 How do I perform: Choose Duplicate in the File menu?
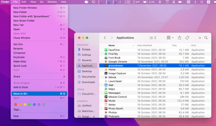click(39, 57)
